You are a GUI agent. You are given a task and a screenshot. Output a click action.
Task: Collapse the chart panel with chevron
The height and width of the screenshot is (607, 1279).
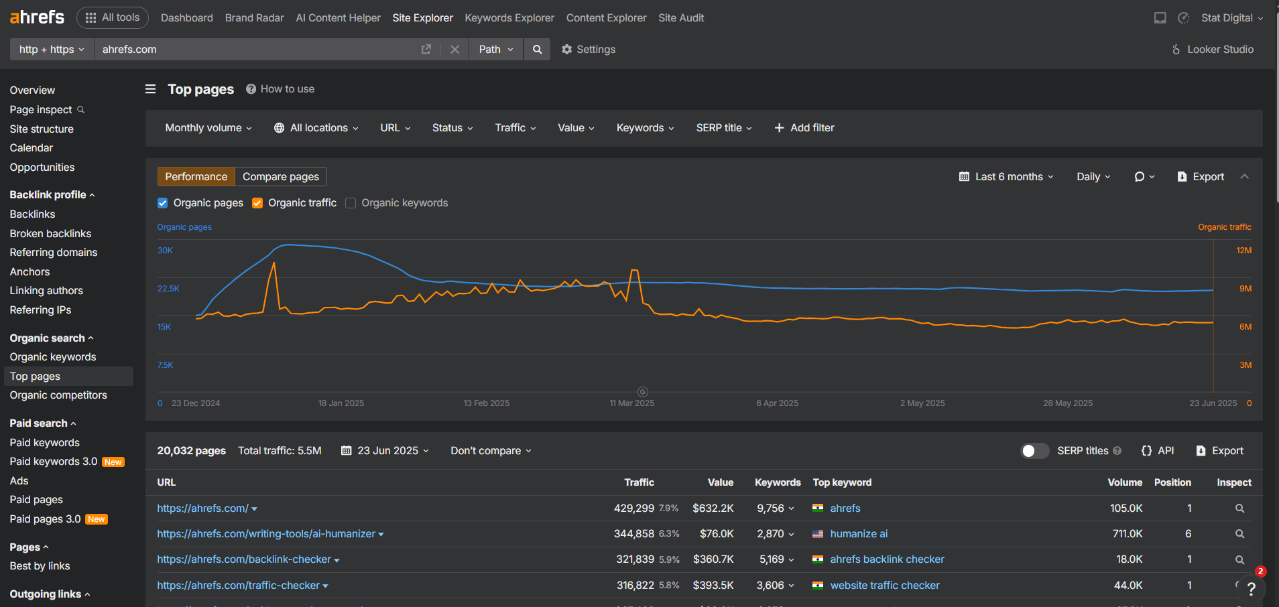(1245, 177)
